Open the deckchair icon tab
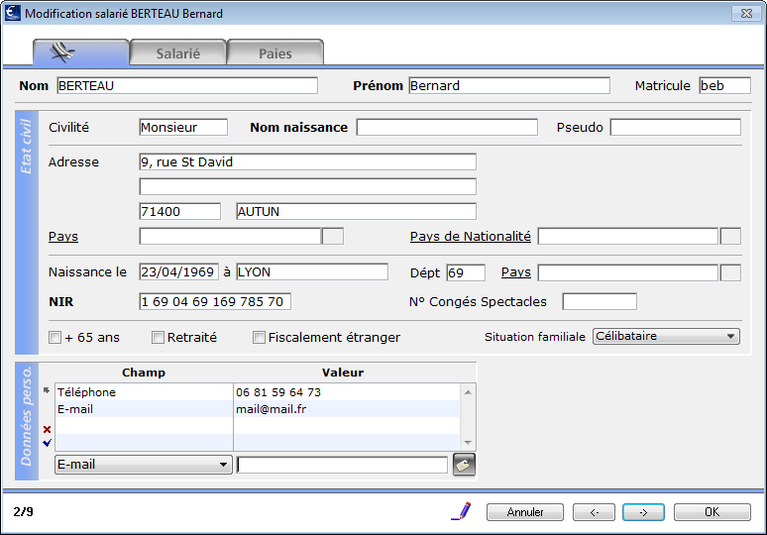The height and width of the screenshot is (535, 767). (x=80, y=53)
